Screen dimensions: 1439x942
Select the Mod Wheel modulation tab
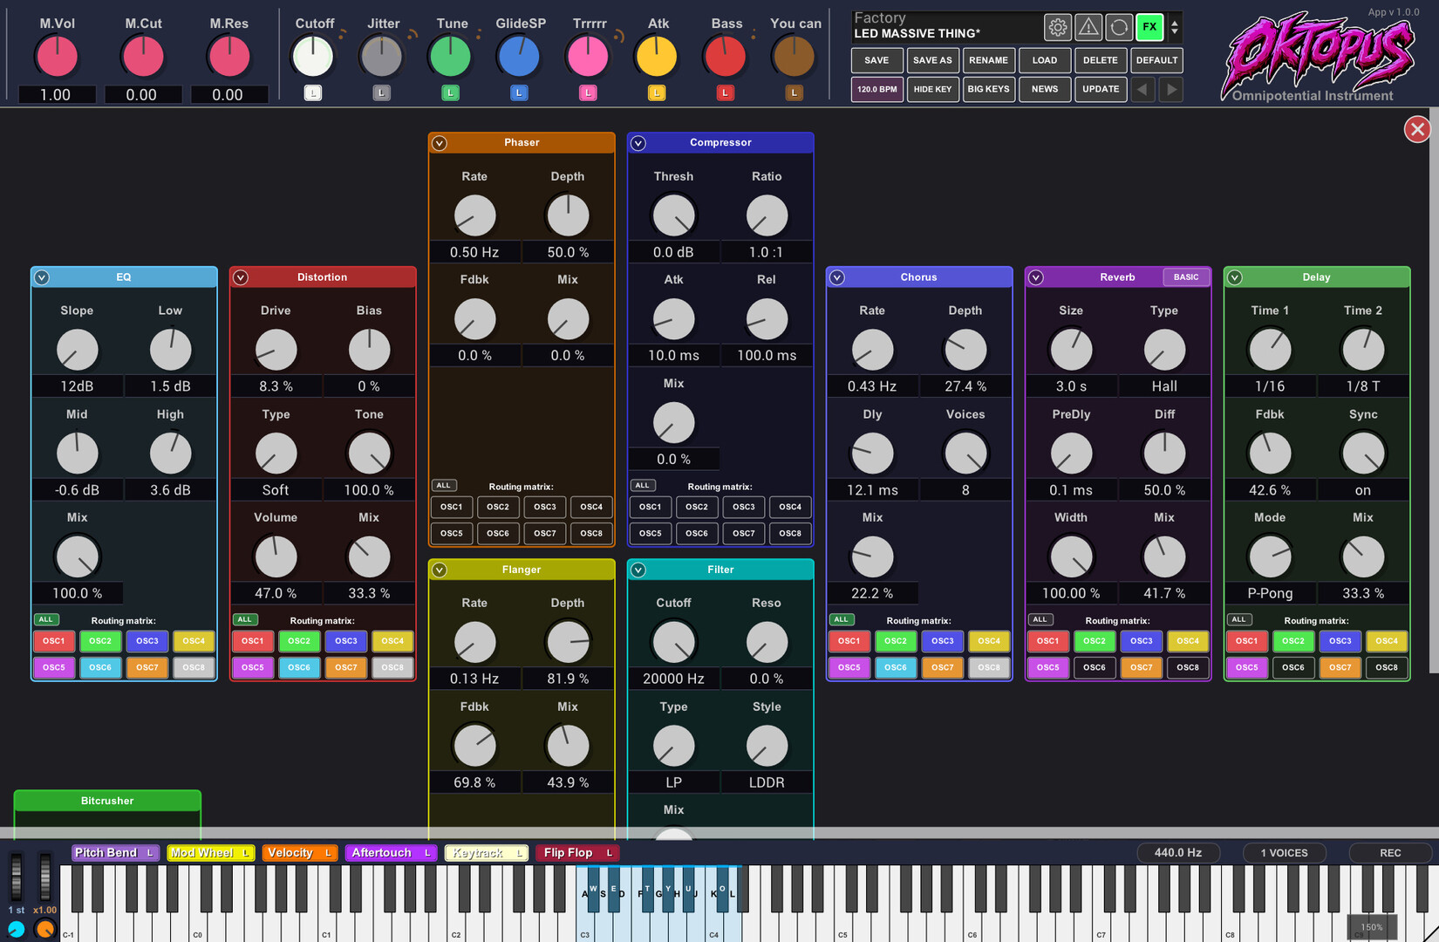point(211,853)
